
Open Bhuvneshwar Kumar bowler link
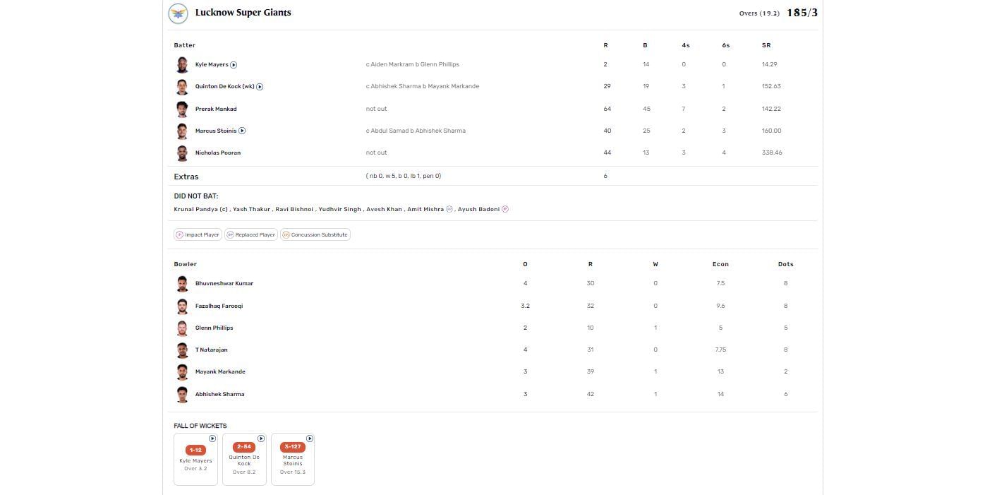[224, 283]
